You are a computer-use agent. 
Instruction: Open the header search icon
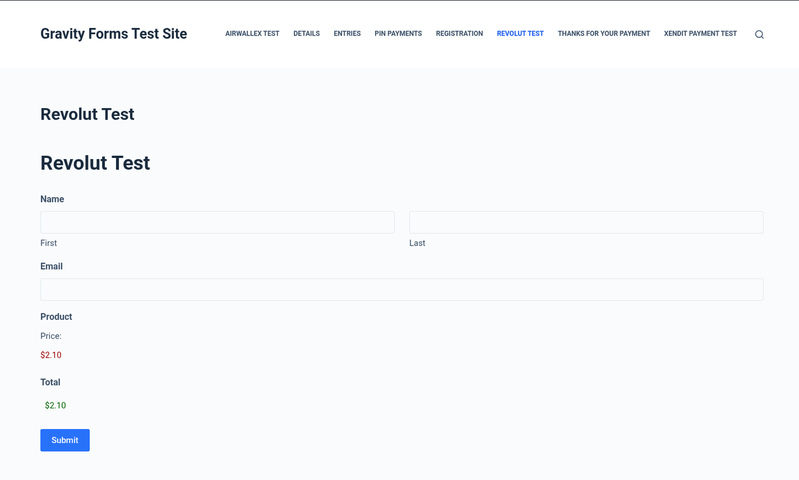(759, 34)
